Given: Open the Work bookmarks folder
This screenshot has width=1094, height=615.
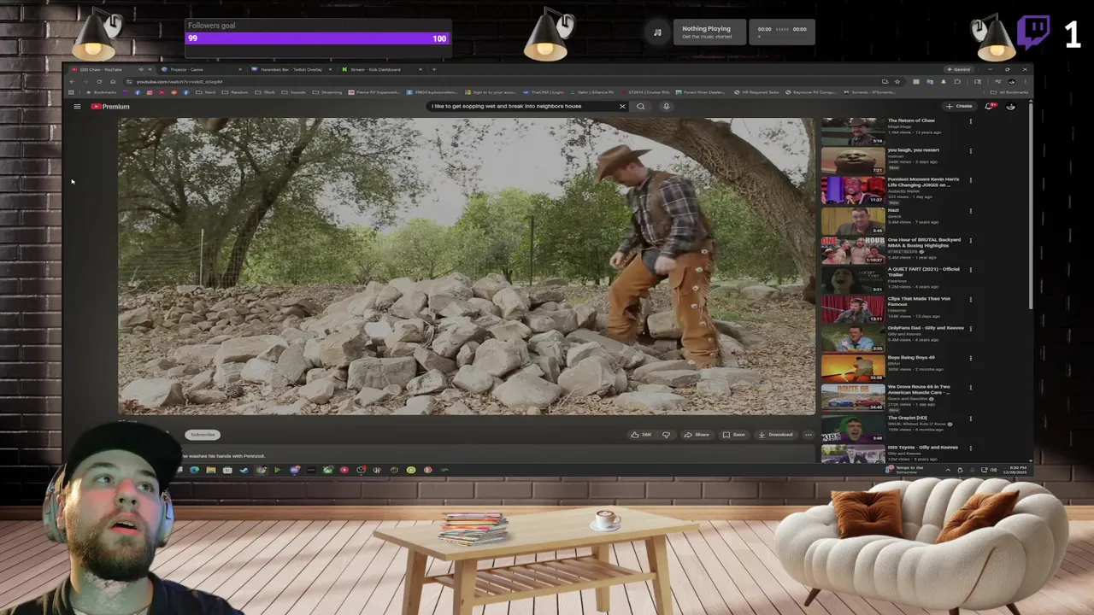Looking at the screenshot, I should 265,92.
